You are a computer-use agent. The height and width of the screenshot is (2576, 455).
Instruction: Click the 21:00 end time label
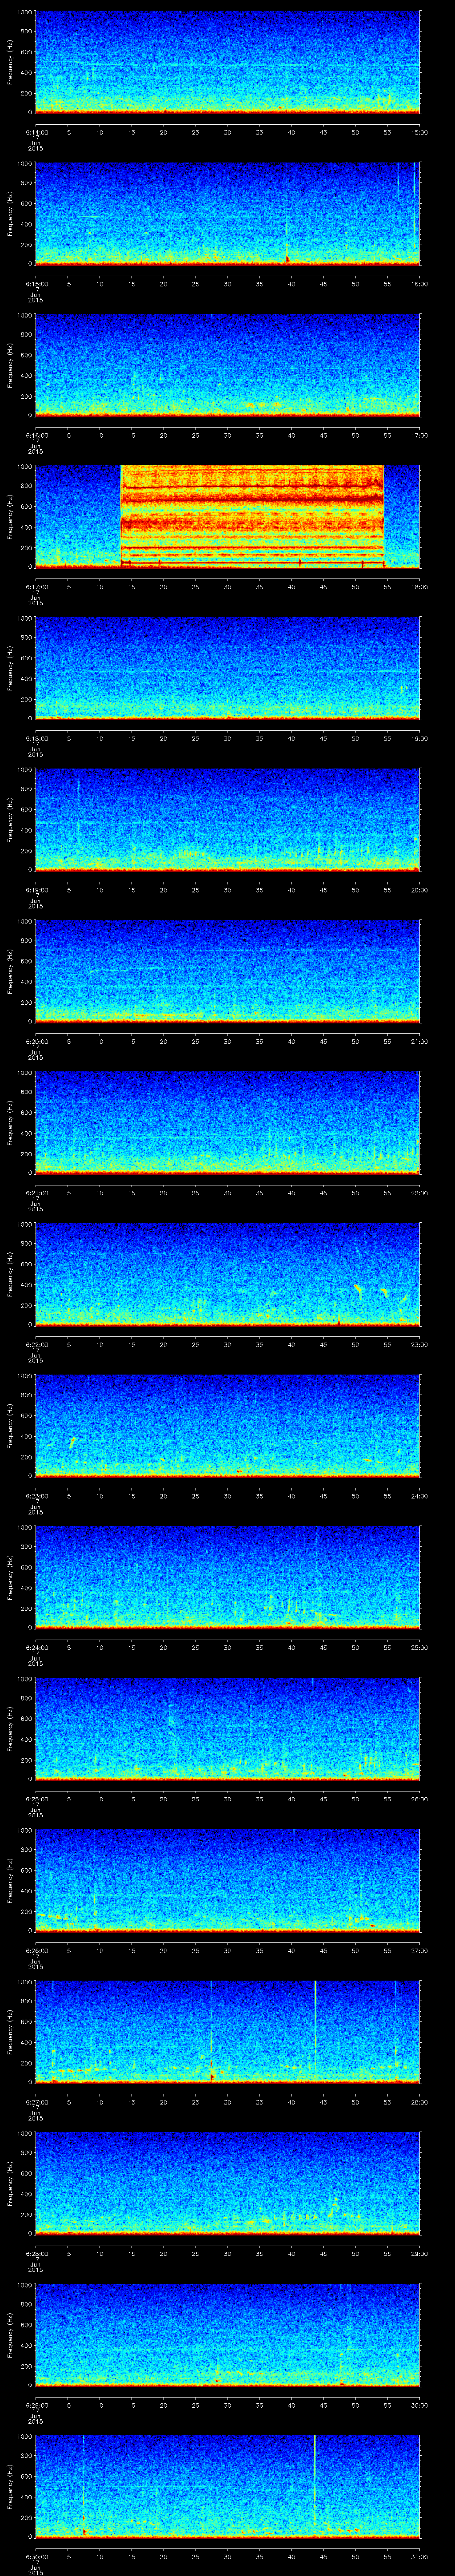point(419,1041)
